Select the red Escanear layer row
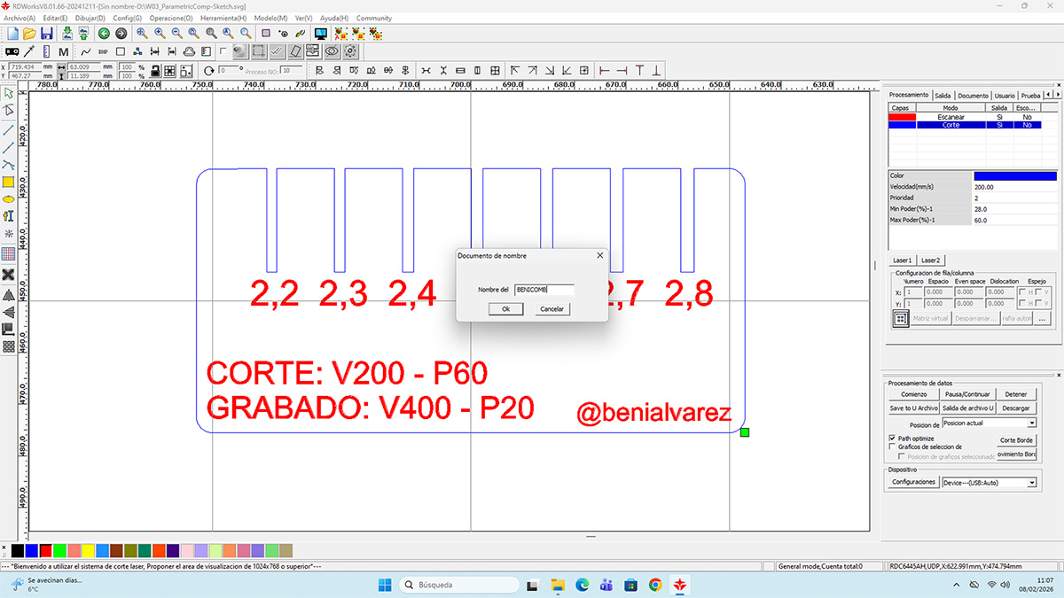 click(963, 117)
